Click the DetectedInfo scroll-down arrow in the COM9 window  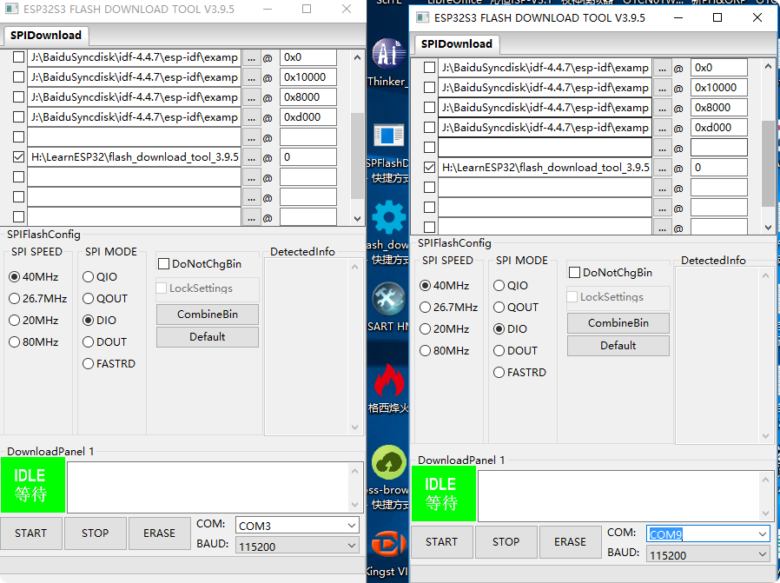click(x=765, y=436)
